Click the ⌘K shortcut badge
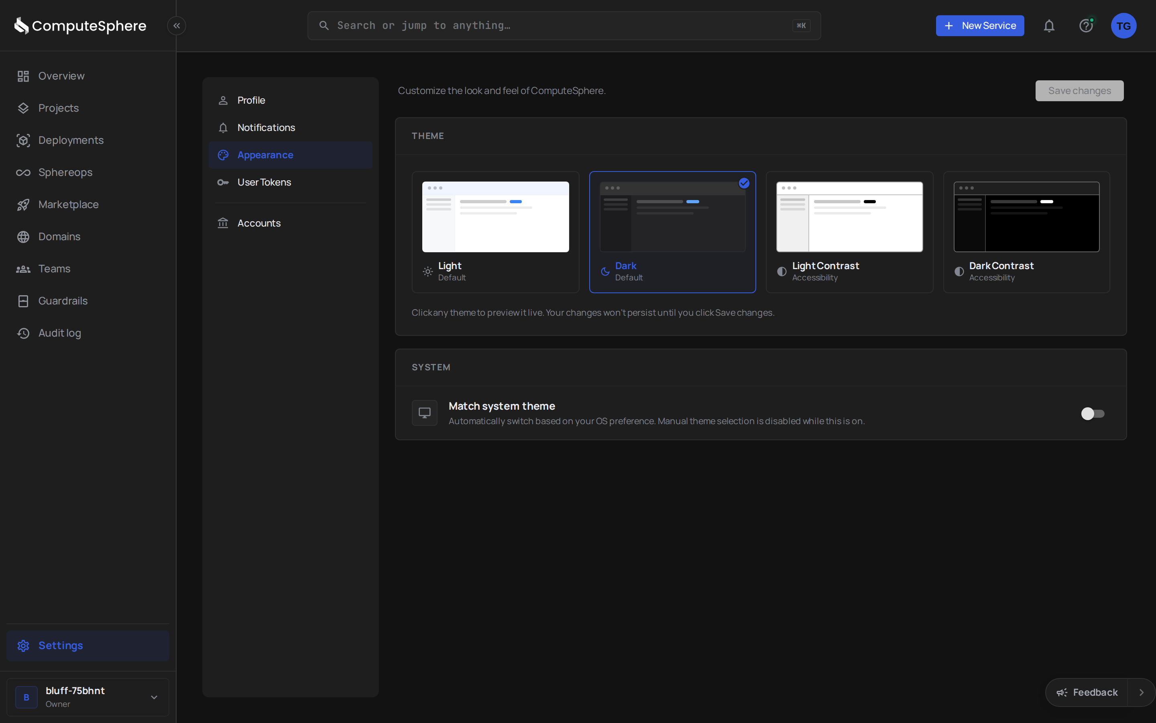This screenshot has width=1156, height=723. click(x=801, y=26)
